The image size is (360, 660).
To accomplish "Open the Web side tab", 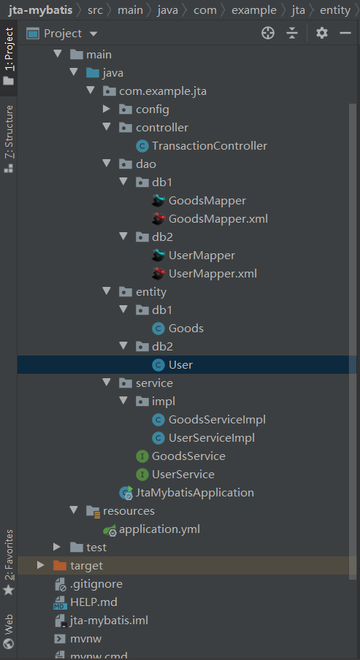I will (x=9, y=632).
